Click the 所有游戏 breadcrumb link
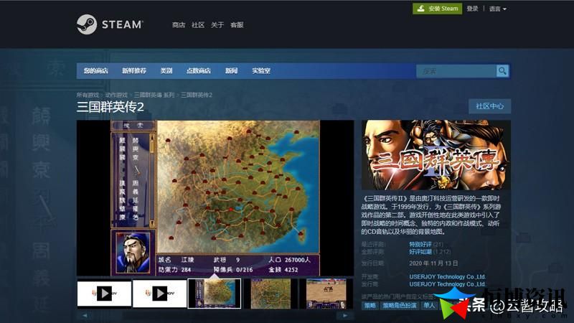 pyautogui.click(x=88, y=95)
